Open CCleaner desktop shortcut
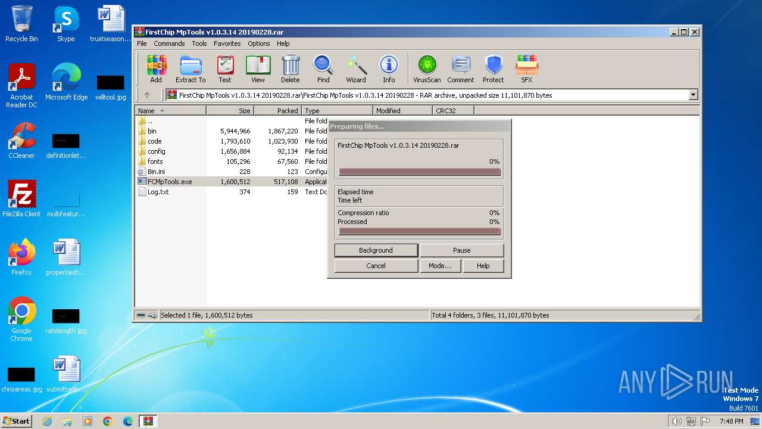 [21, 141]
